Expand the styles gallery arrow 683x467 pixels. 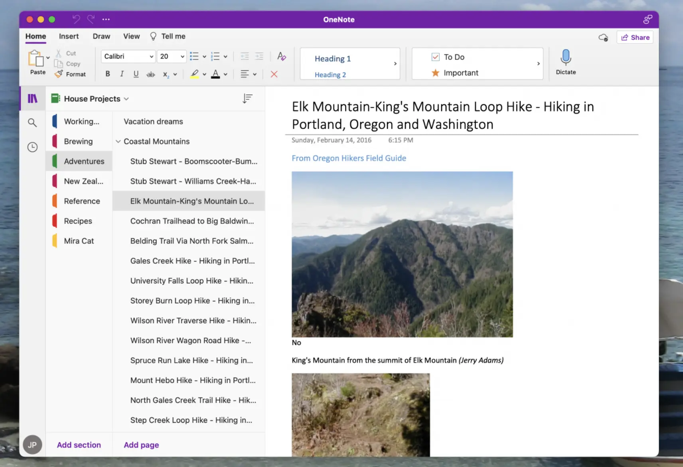395,63
